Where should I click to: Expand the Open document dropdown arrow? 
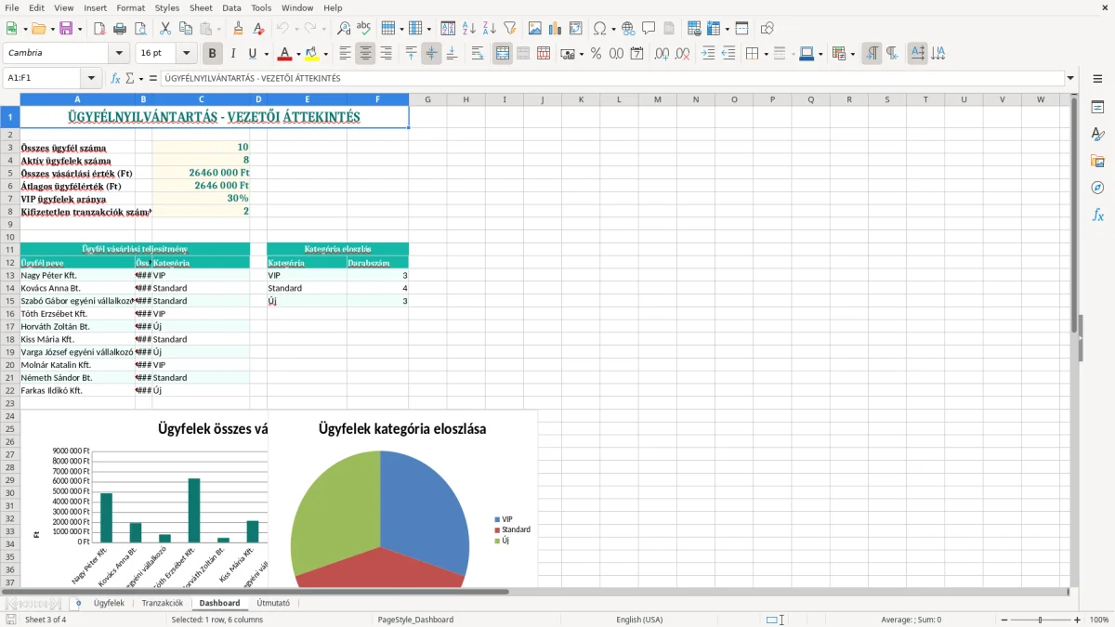51,29
